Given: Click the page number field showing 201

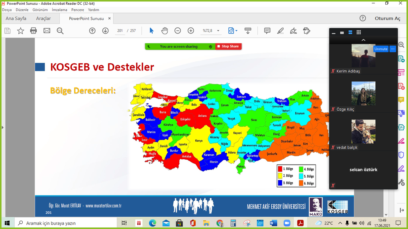Looking at the screenshot, I should coord(120,31).
